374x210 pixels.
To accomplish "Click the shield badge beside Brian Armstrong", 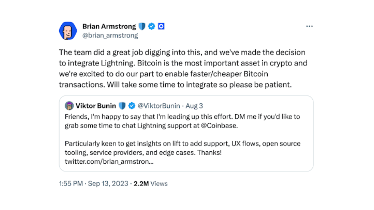I will point(142,27).
